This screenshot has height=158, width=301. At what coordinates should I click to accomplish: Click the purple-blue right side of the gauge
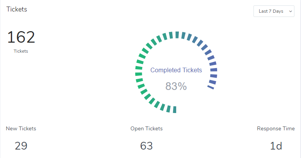(213, 65)
